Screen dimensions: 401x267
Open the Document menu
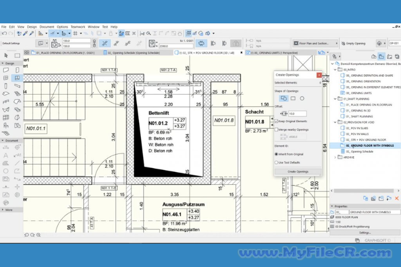pyautogui.click(x=47, y=27)
